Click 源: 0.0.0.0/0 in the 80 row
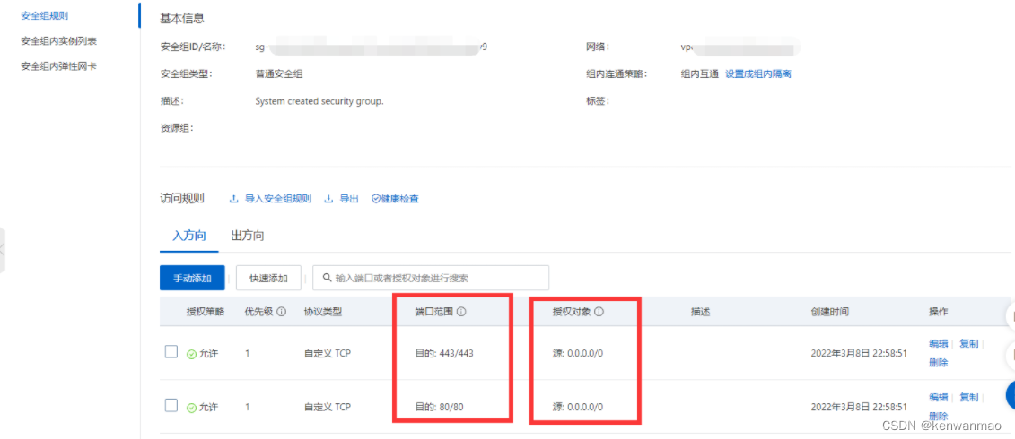Viewport: 1015px width, 439px height. (x=577, y=408)
